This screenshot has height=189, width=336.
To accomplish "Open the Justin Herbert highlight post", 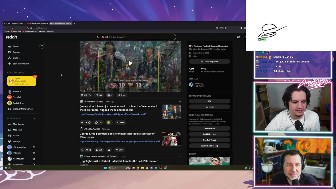I will 119,161.
